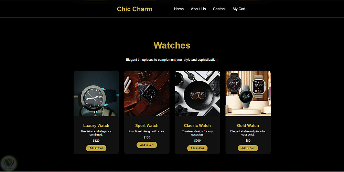View My Cart
The height and width of the screenshot is (172, 344).
tap(239, 9)
